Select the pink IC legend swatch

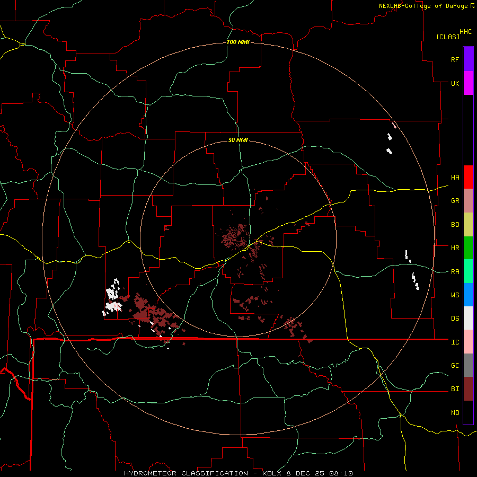pyautogui.click(x=468, y=342)
